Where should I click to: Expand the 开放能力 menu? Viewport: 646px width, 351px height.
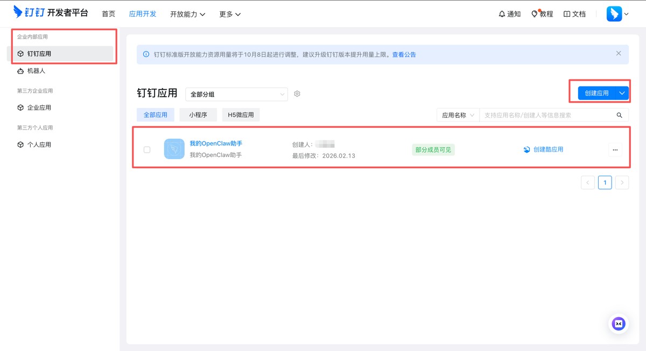tap(187, 14)
